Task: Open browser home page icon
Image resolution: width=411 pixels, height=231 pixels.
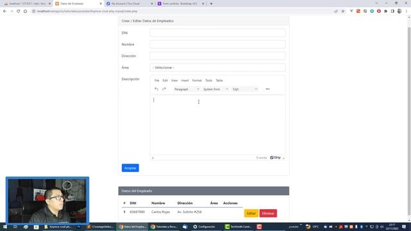Action: coord(25,12)
